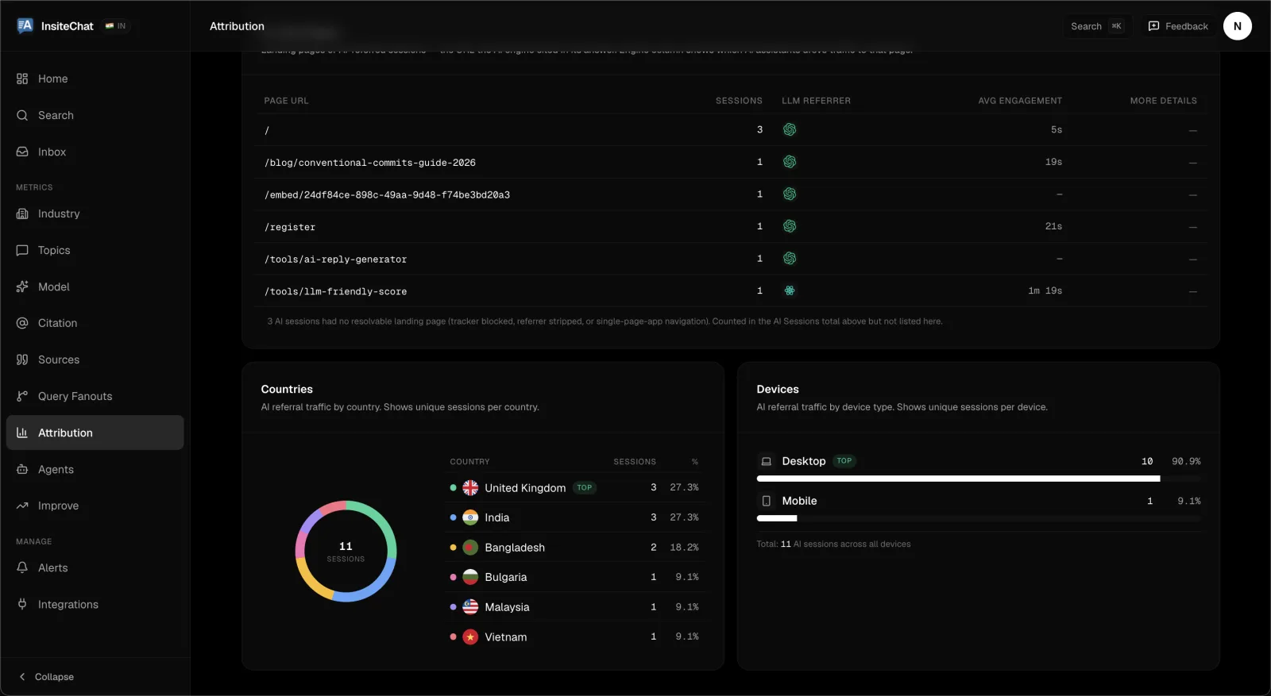Image resolution: width=1271 pixels, height=696 pixels.
Task: Click the Desktop sessions progress bar
Action: coord(979,479)
